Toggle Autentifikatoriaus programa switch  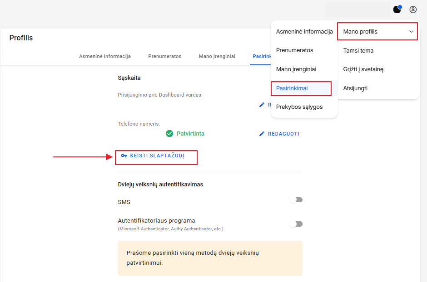tap(296, 224)
